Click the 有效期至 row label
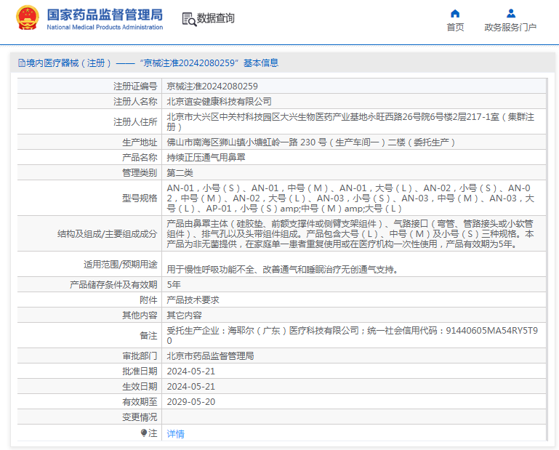 click(x=140, y=402)
